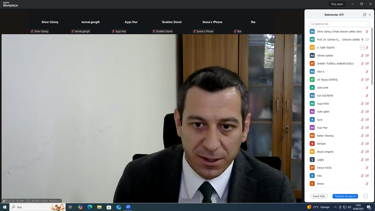The height and width of the screenshot is (211, 375).
Task: Click the 'Katılımcı bul' search field
Action: [339, 24]
